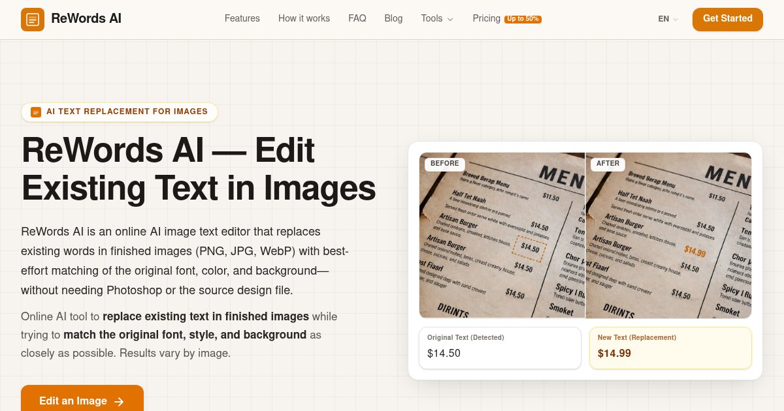This screenshot has width=784, height=411.
Task: Click the Edit an Image button
Action: click(x=82, y=398)
